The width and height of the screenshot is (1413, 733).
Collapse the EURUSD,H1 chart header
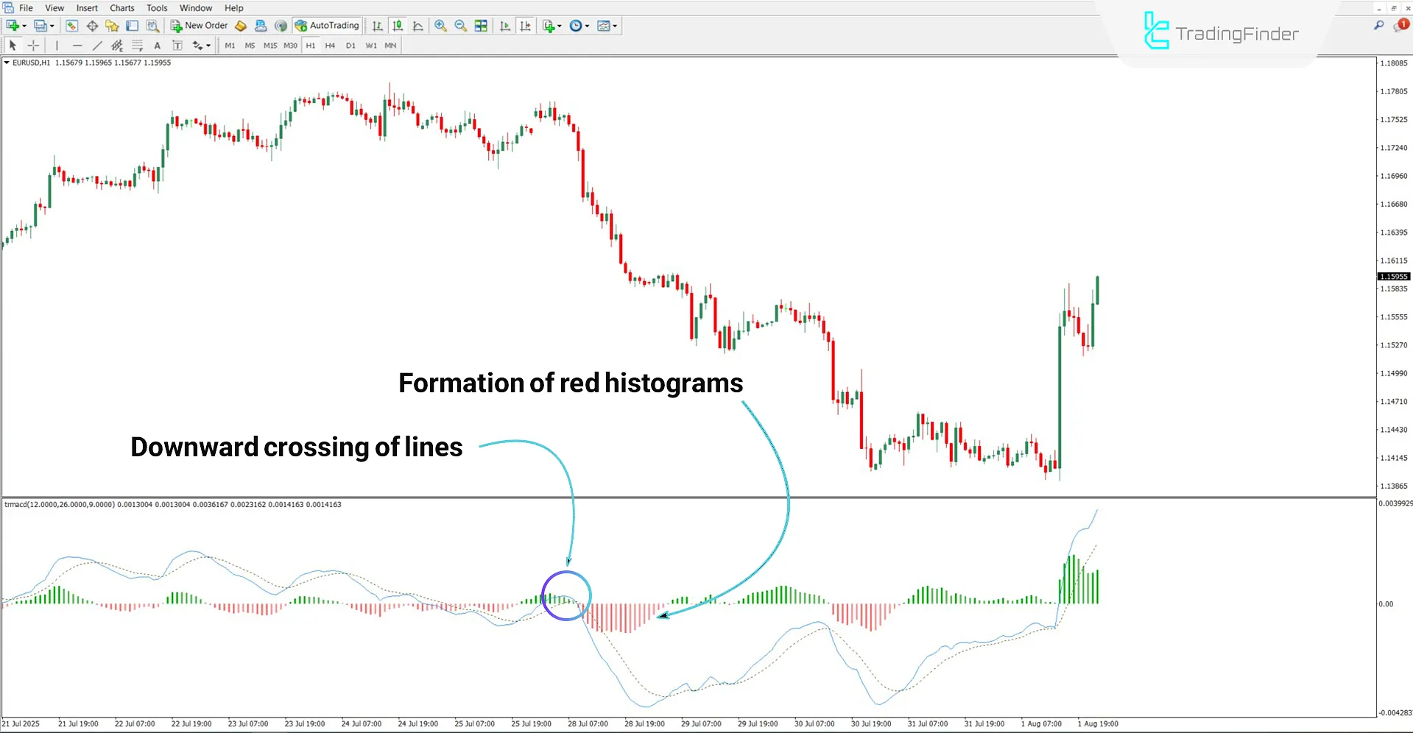coord(6,63)
